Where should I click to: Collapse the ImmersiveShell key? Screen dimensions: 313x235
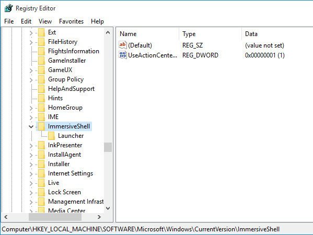click(31, 126)
